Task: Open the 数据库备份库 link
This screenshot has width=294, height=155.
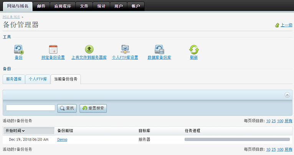Action: point(159,57)
